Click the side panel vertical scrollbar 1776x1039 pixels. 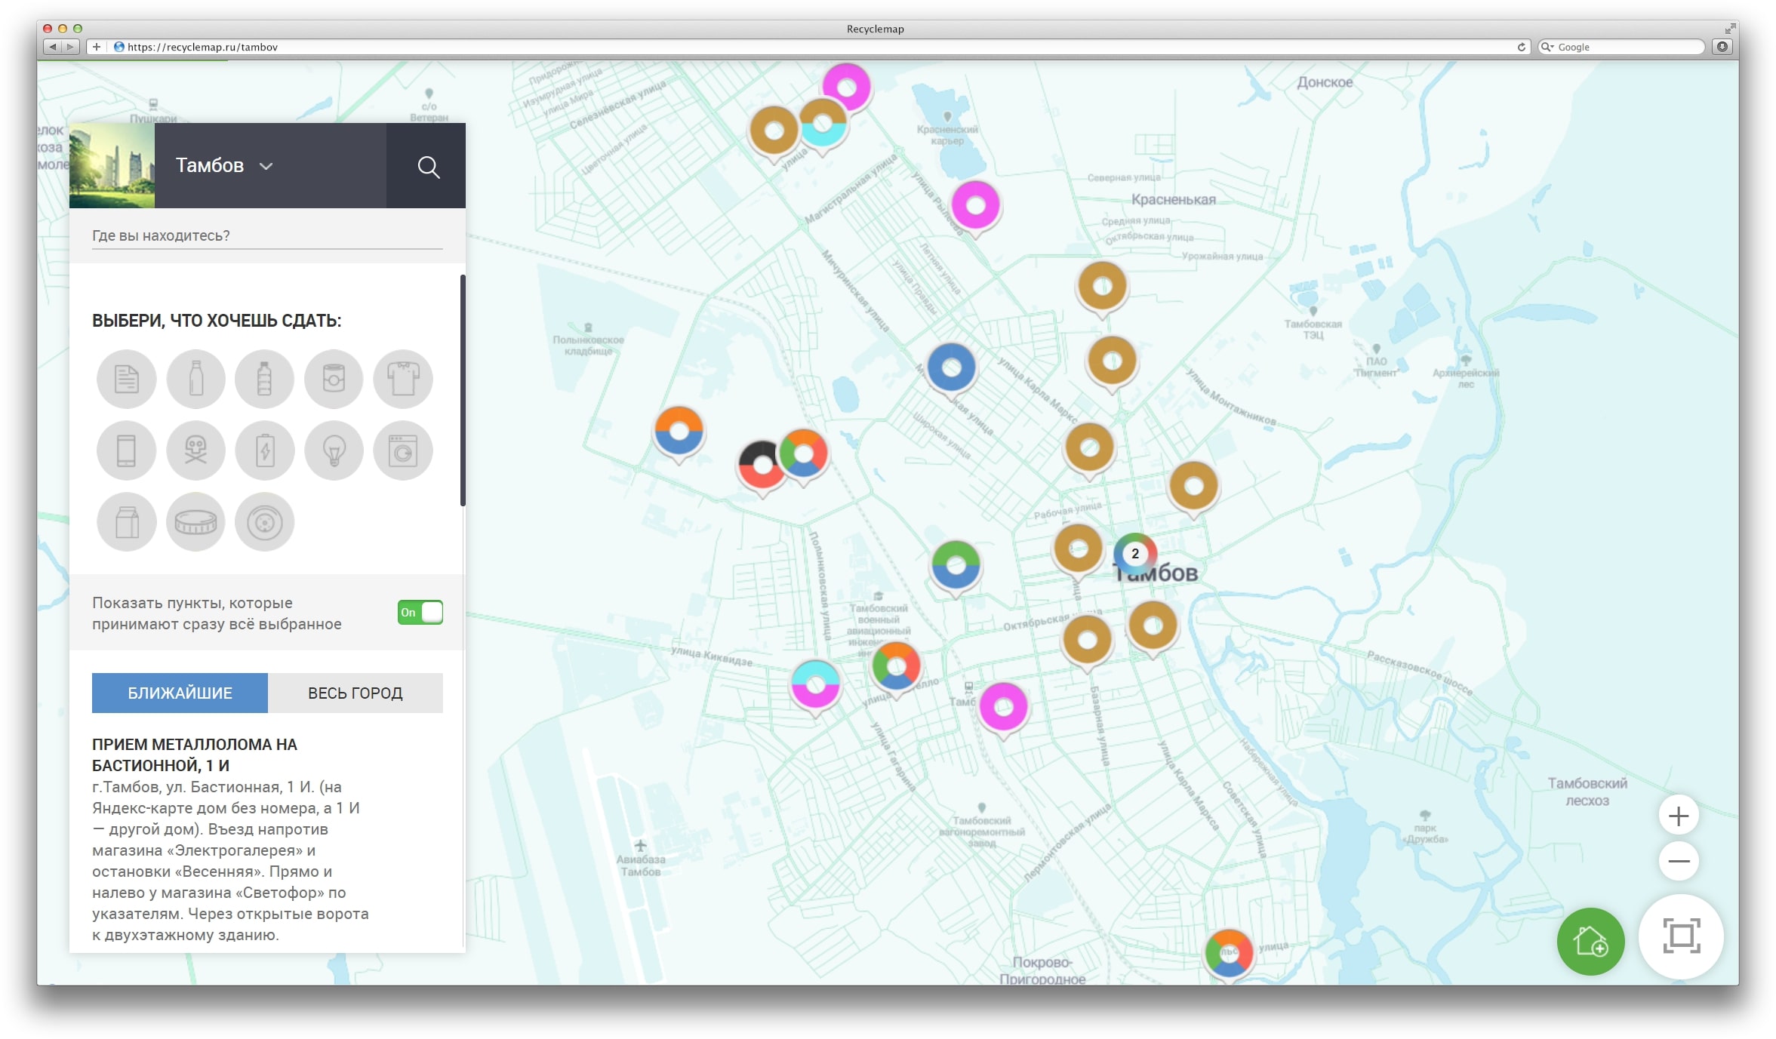point(463,390)
